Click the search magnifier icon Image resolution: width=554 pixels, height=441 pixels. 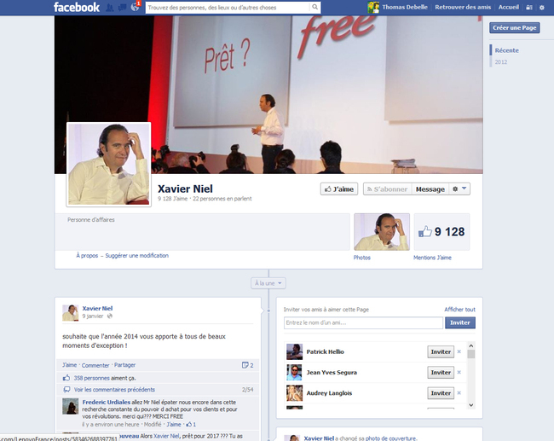[315, 7]
